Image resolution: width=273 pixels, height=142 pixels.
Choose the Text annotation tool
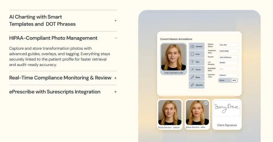[197, 62]
